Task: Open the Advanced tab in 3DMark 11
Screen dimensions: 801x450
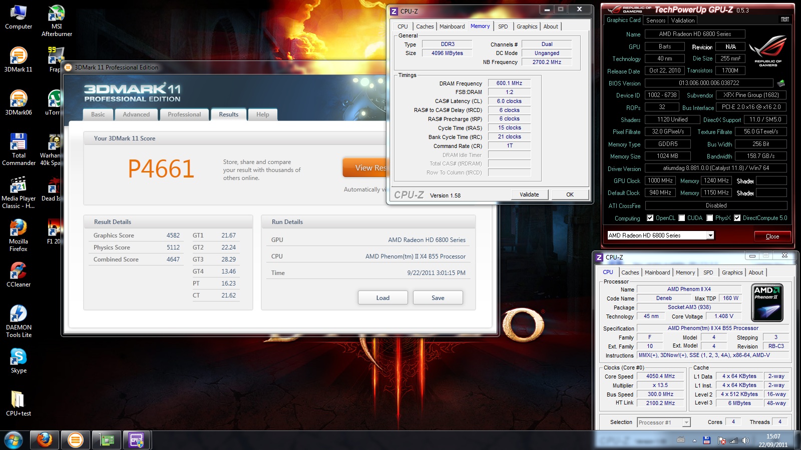Action: point(136,114)
